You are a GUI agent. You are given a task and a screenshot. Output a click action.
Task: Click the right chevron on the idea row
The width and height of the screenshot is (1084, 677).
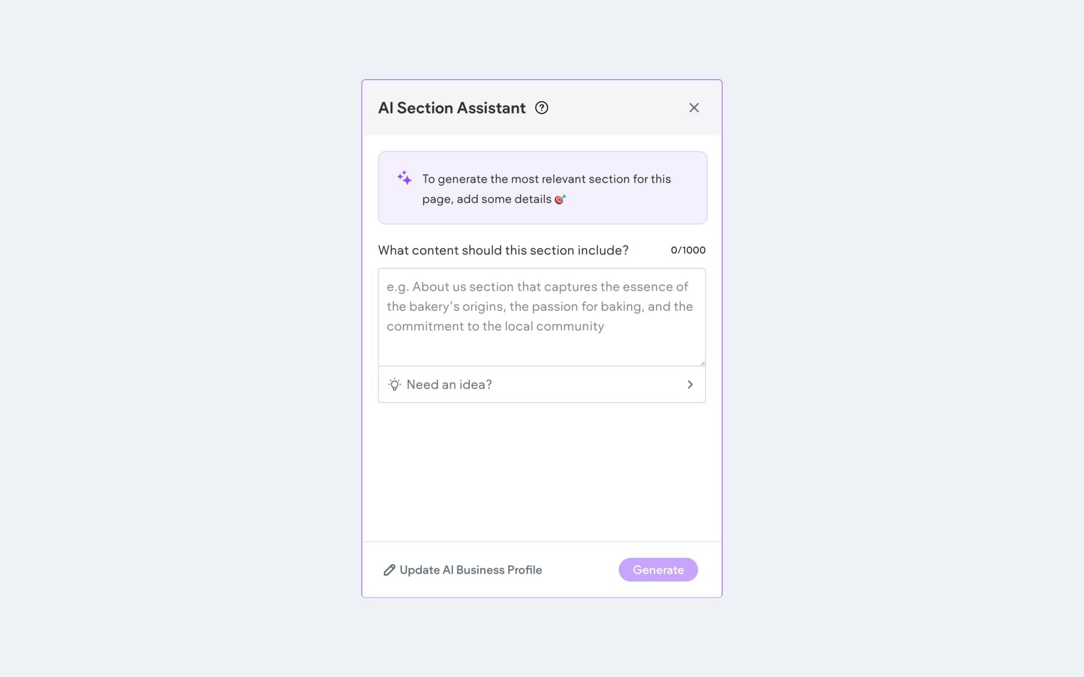pos(690,384)
